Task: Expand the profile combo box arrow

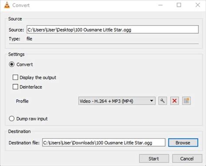Action: (152, 101)
